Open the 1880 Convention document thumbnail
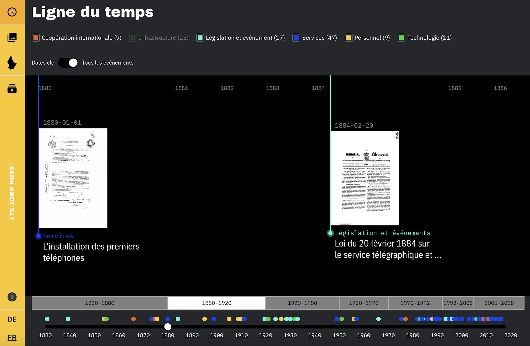530x346 pixels. click(x=73, y=178)
